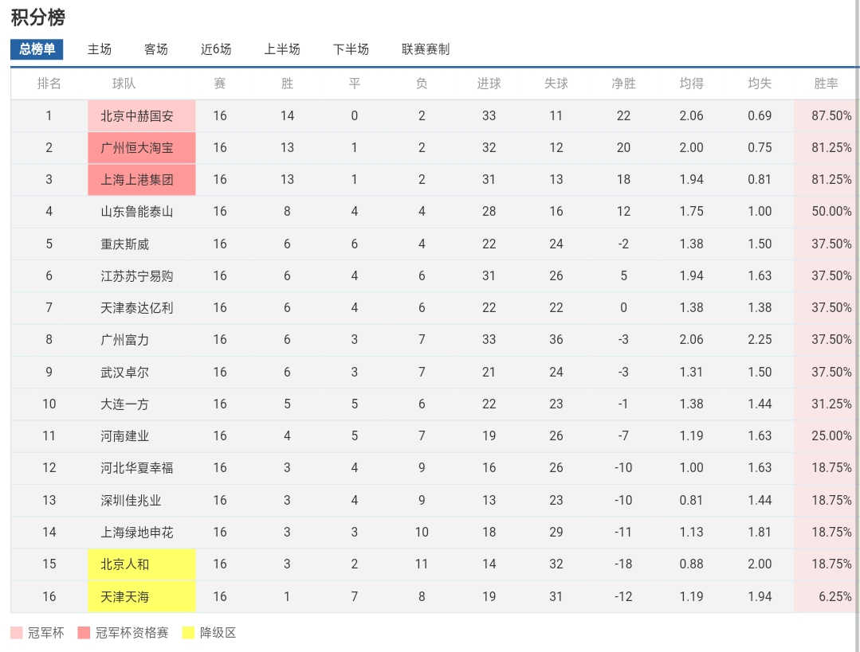The height and width of the screenshot is (652, 860).
Task: Click rank number 1
Action: pyautogui.click(x=49, y=115)
